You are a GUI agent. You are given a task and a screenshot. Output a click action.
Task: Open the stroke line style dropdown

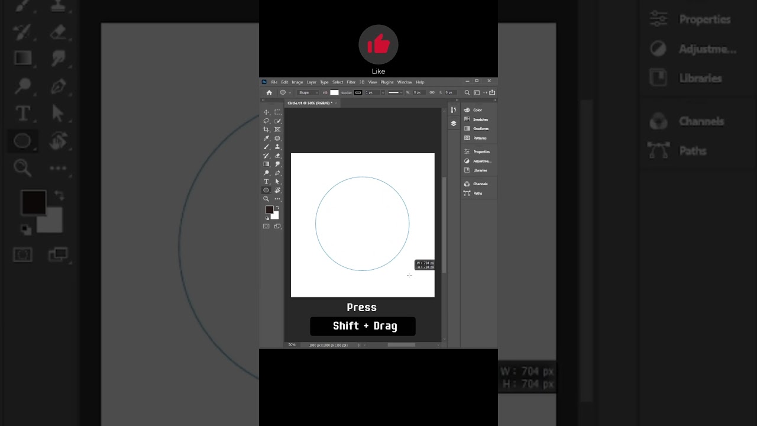(x=395, y=92)
